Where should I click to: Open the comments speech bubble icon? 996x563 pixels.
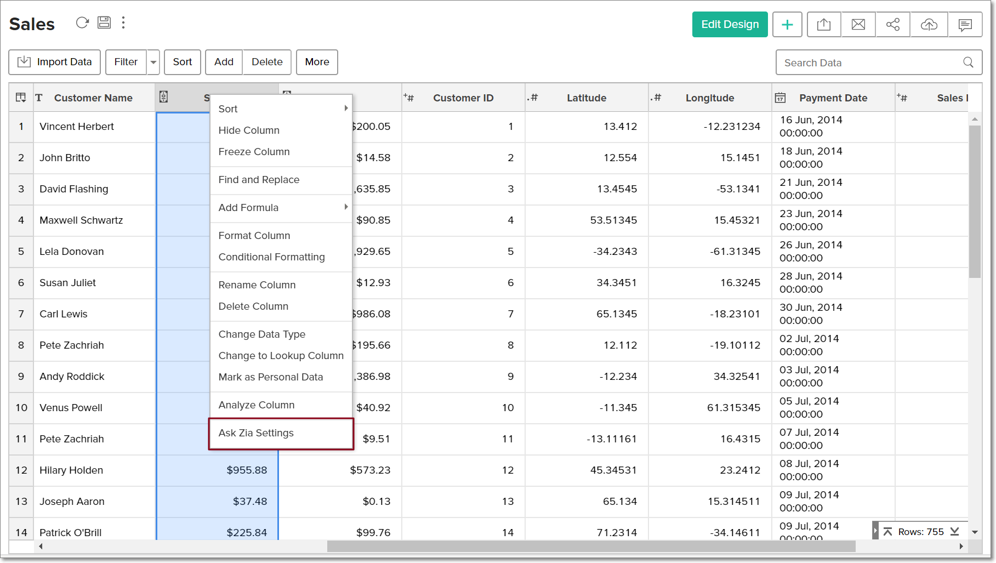965,25
